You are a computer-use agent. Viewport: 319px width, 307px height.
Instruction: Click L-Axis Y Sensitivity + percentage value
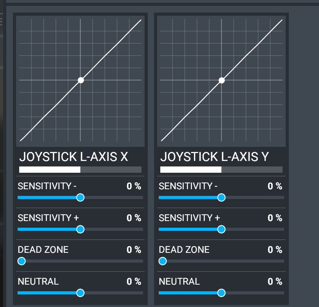275,218
